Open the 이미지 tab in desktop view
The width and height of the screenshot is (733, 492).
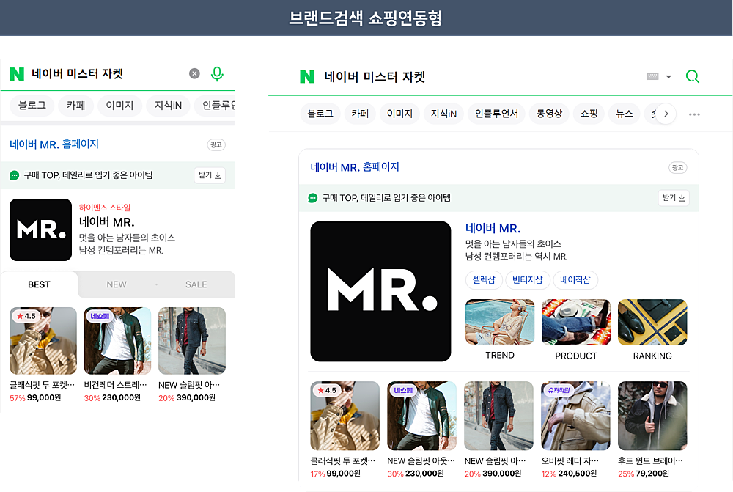click(x=399, y=114)
